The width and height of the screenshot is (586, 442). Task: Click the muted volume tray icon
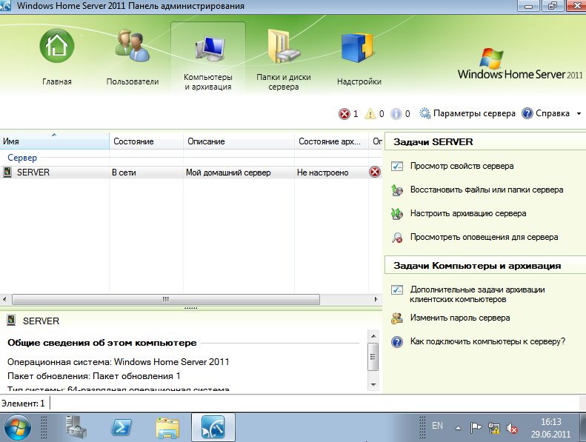coord(512,428)
